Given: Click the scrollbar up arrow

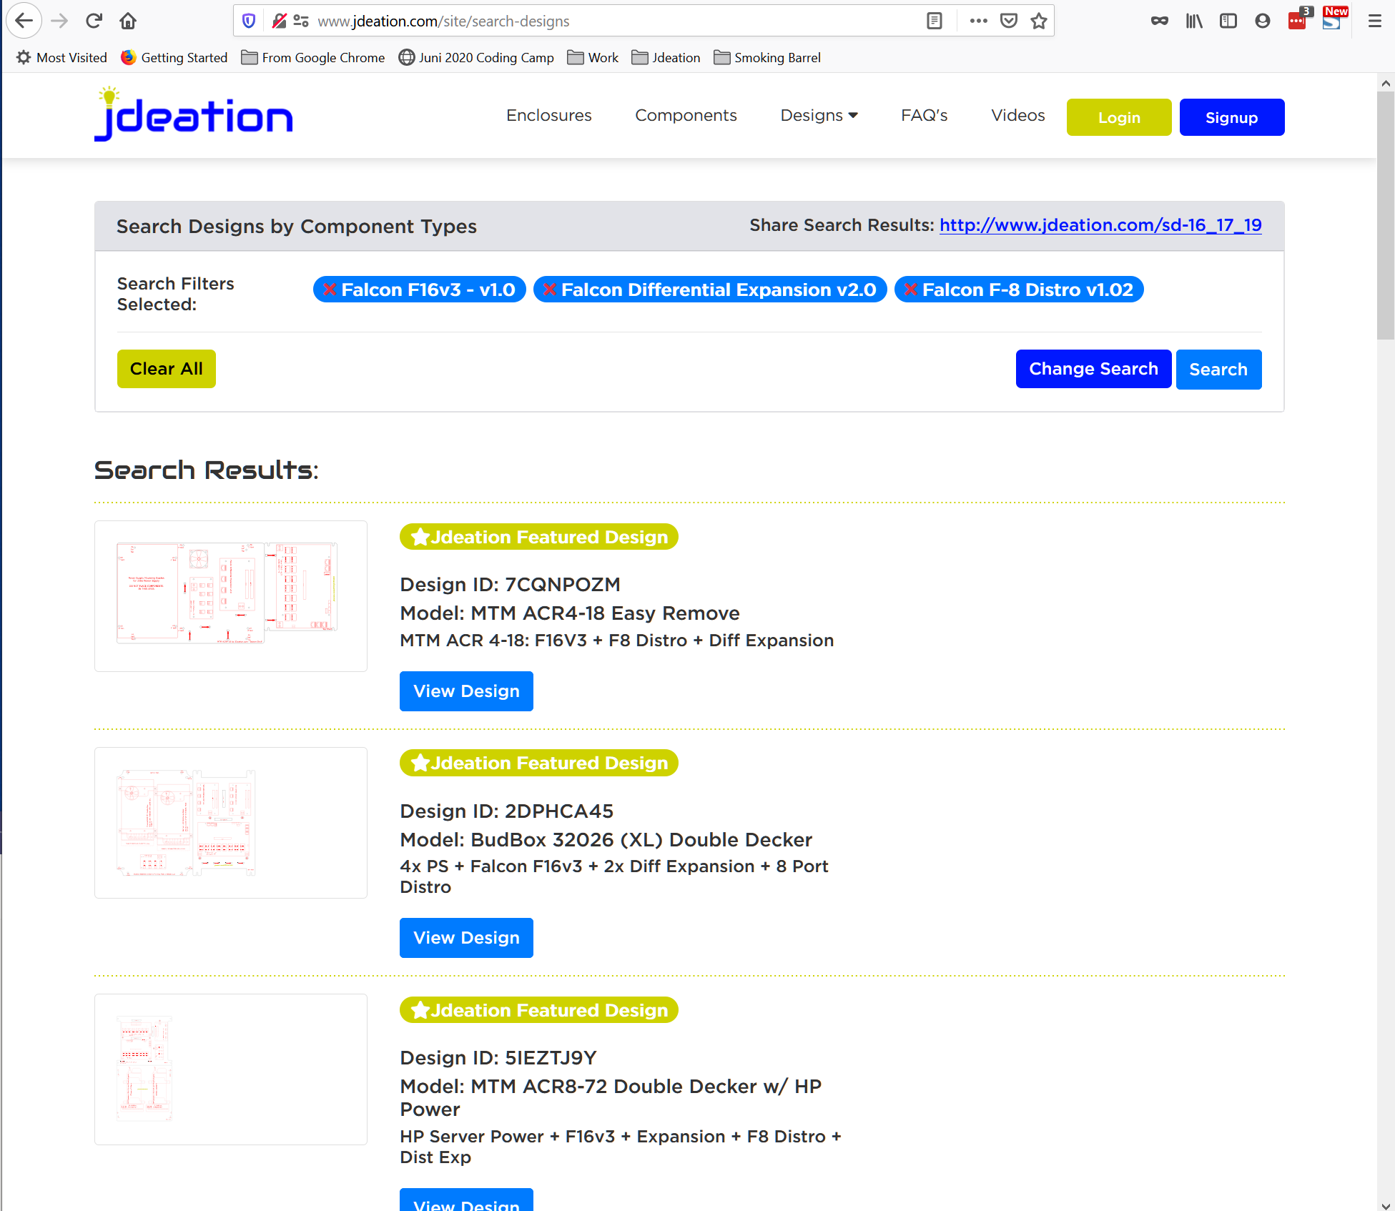Looking at the screenshot, I should click(x=1386, y=83).
